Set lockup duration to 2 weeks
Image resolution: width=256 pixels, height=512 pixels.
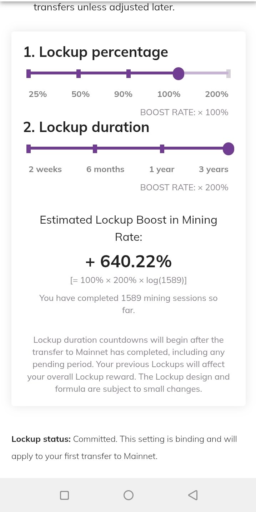click(x=29, y=149)
